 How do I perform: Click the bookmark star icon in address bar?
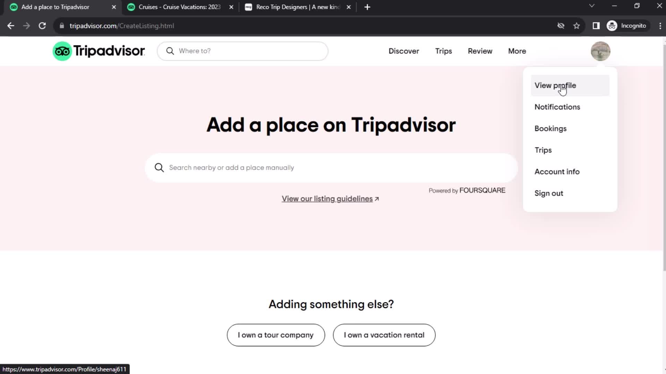coord(577,26)
